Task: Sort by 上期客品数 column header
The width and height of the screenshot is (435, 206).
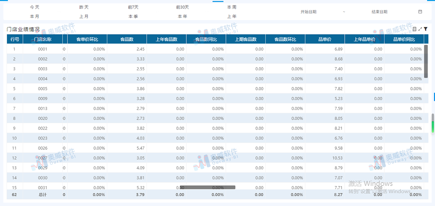Action: tap(246, 39)
